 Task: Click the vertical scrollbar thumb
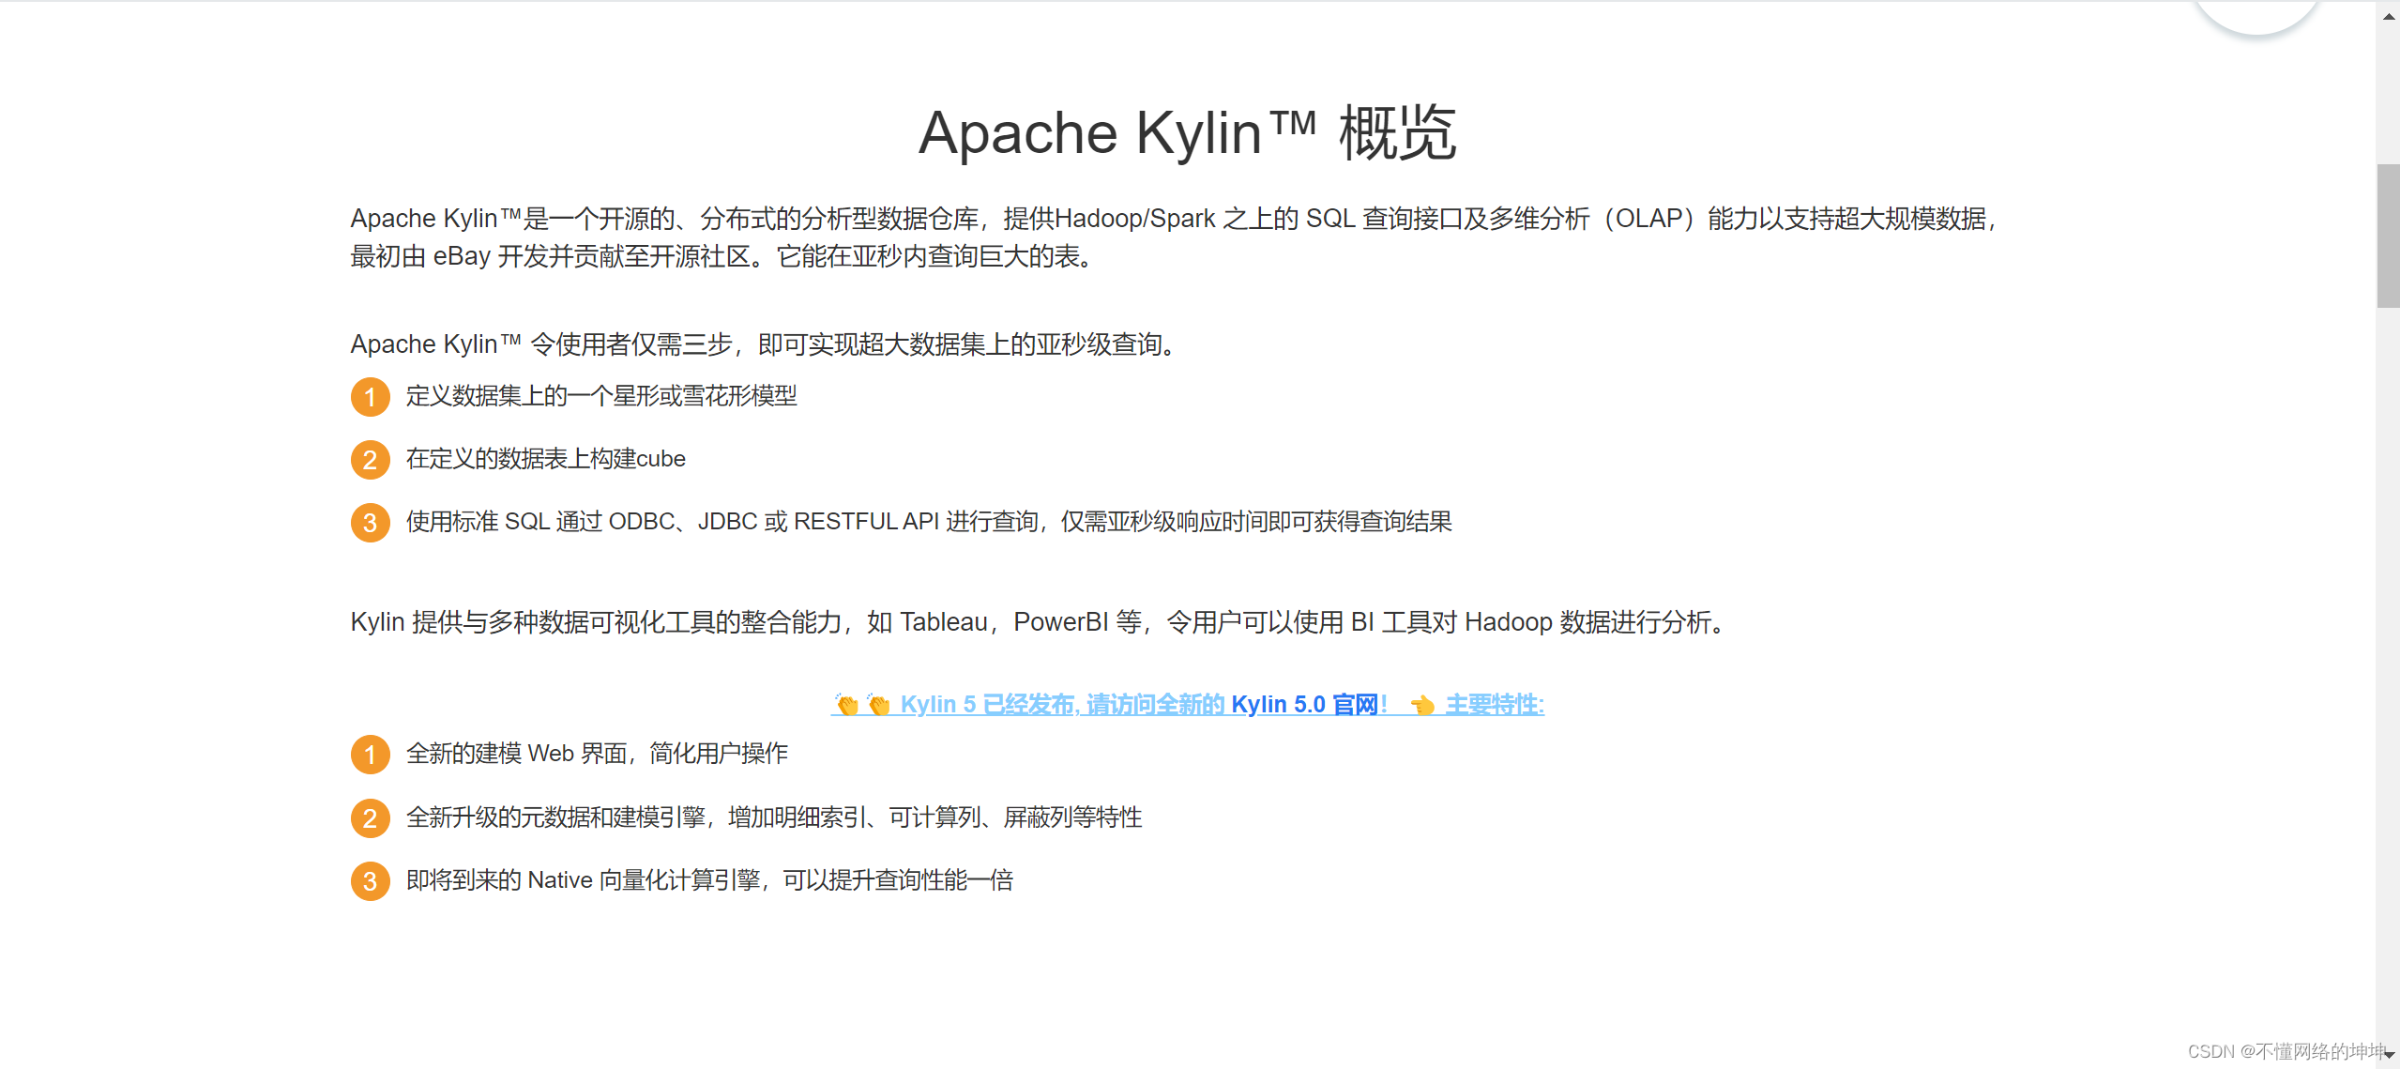coord(2389,235)
